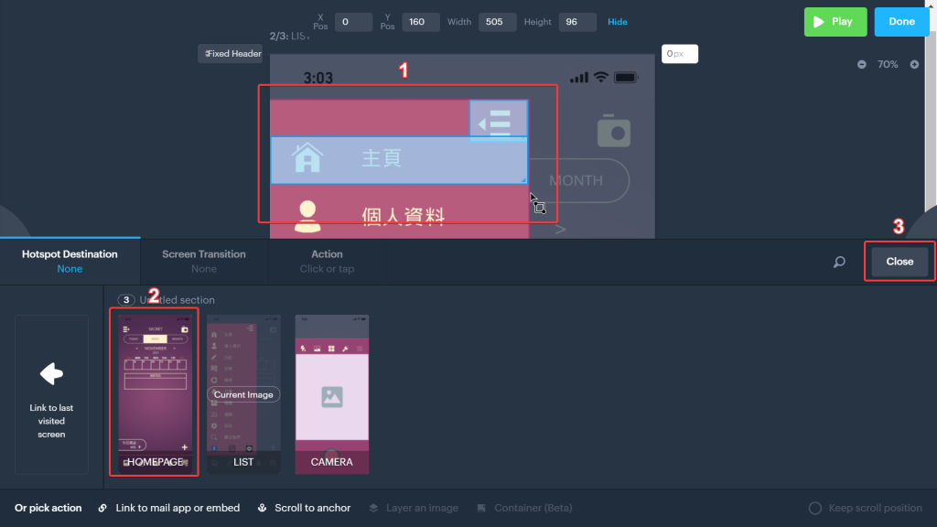Change the hotspot Height field
The height and width of the screenshot is (527, 937).
[577, 22]
